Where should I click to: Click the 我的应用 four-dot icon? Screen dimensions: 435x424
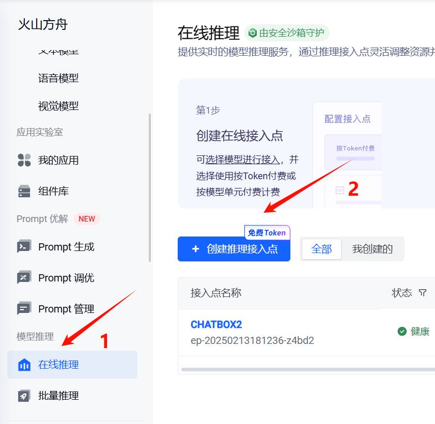point(24,160)
